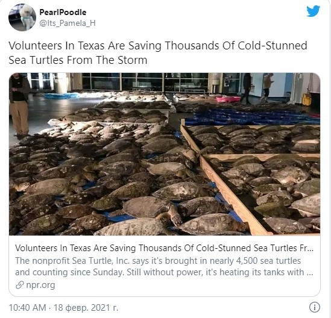This screenshot has width=331, height=318.
Task: Open the npr.org source link
Action: coord(40,285)
